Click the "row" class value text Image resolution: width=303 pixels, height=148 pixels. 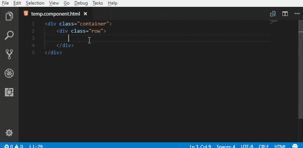(x=96, y=31)
